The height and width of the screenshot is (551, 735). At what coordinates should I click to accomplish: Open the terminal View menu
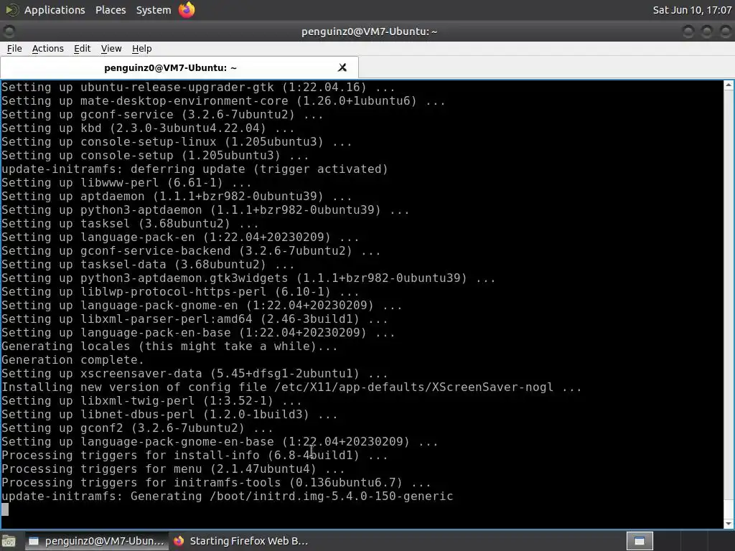111,49
